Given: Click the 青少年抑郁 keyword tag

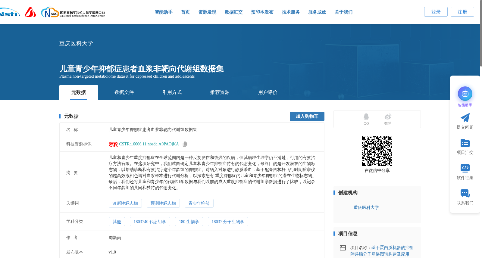Looking at the screenshot, I should 199,203.
